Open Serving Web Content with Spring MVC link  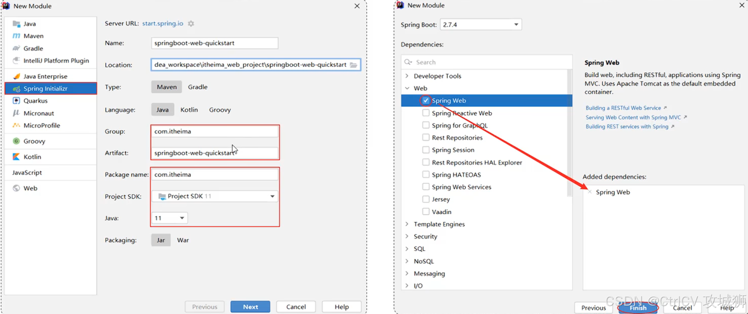tap(633, 118)
